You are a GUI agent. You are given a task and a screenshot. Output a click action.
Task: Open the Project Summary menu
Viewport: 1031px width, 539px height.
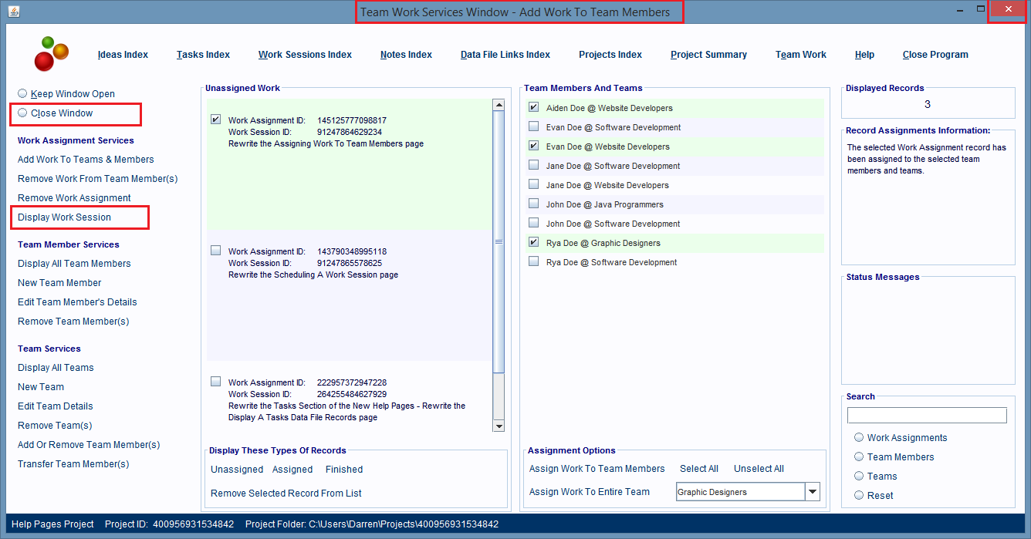click(x=708, y=54)
